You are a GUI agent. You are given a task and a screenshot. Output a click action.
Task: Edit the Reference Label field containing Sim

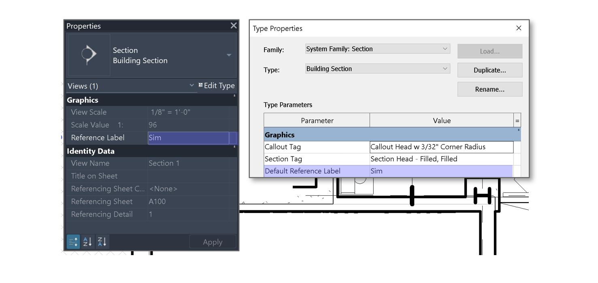188,137
